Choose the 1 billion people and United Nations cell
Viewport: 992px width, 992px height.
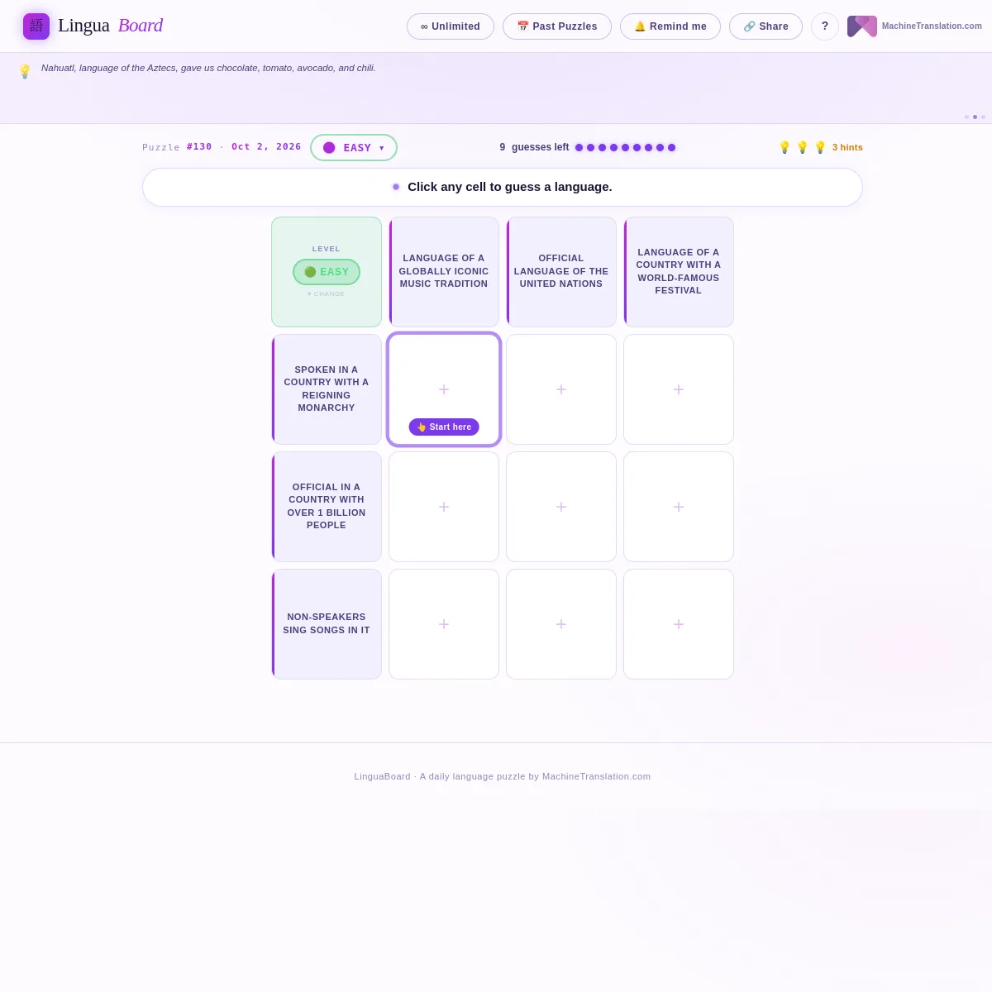pyautogui.click(x=561, y=507)
